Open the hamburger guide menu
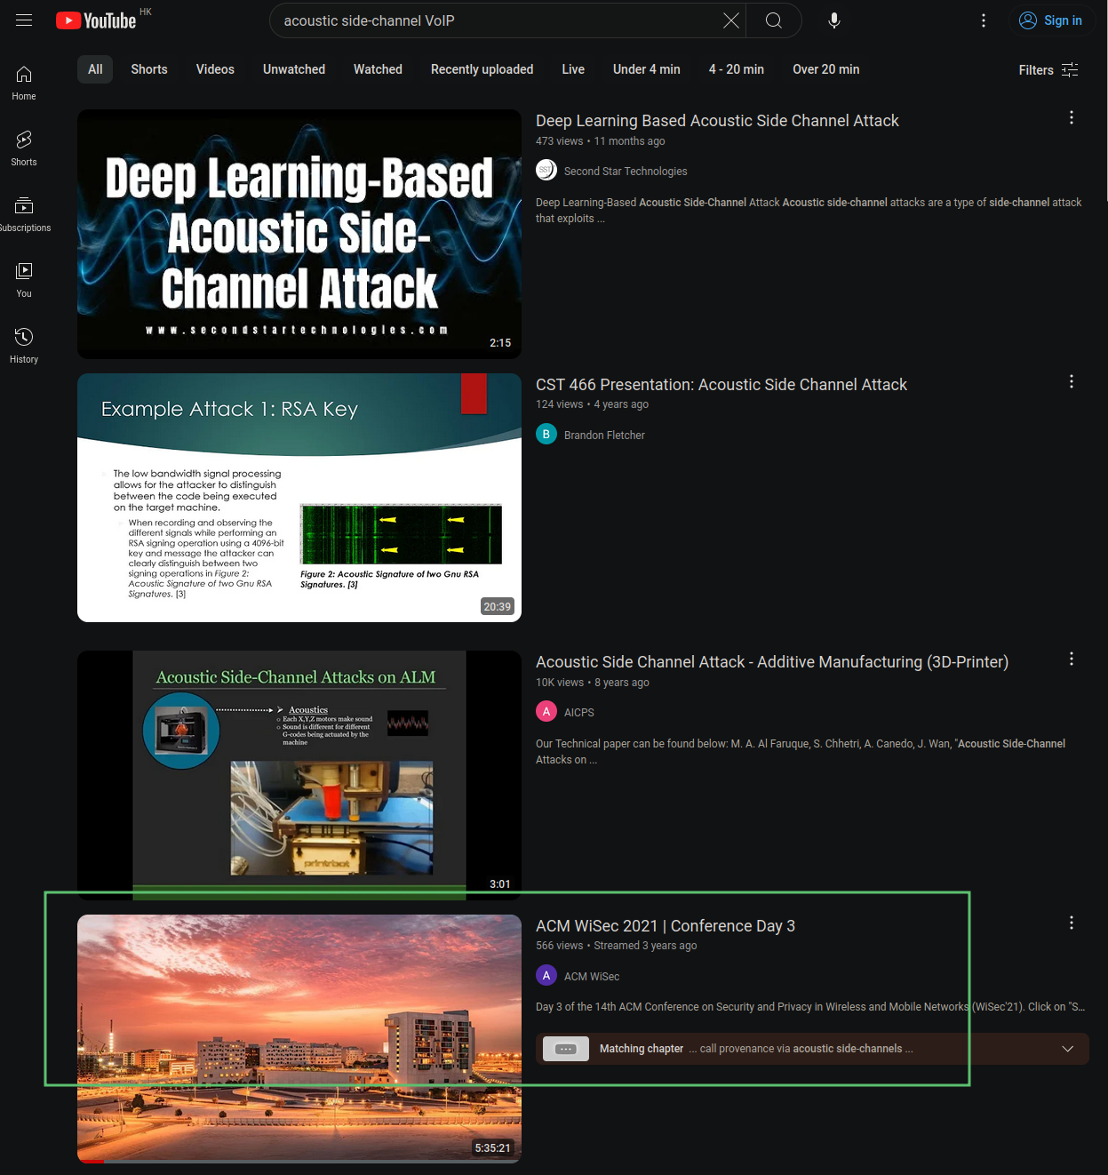Screen dimensions: 1108x1175 (x=24, y=20)
